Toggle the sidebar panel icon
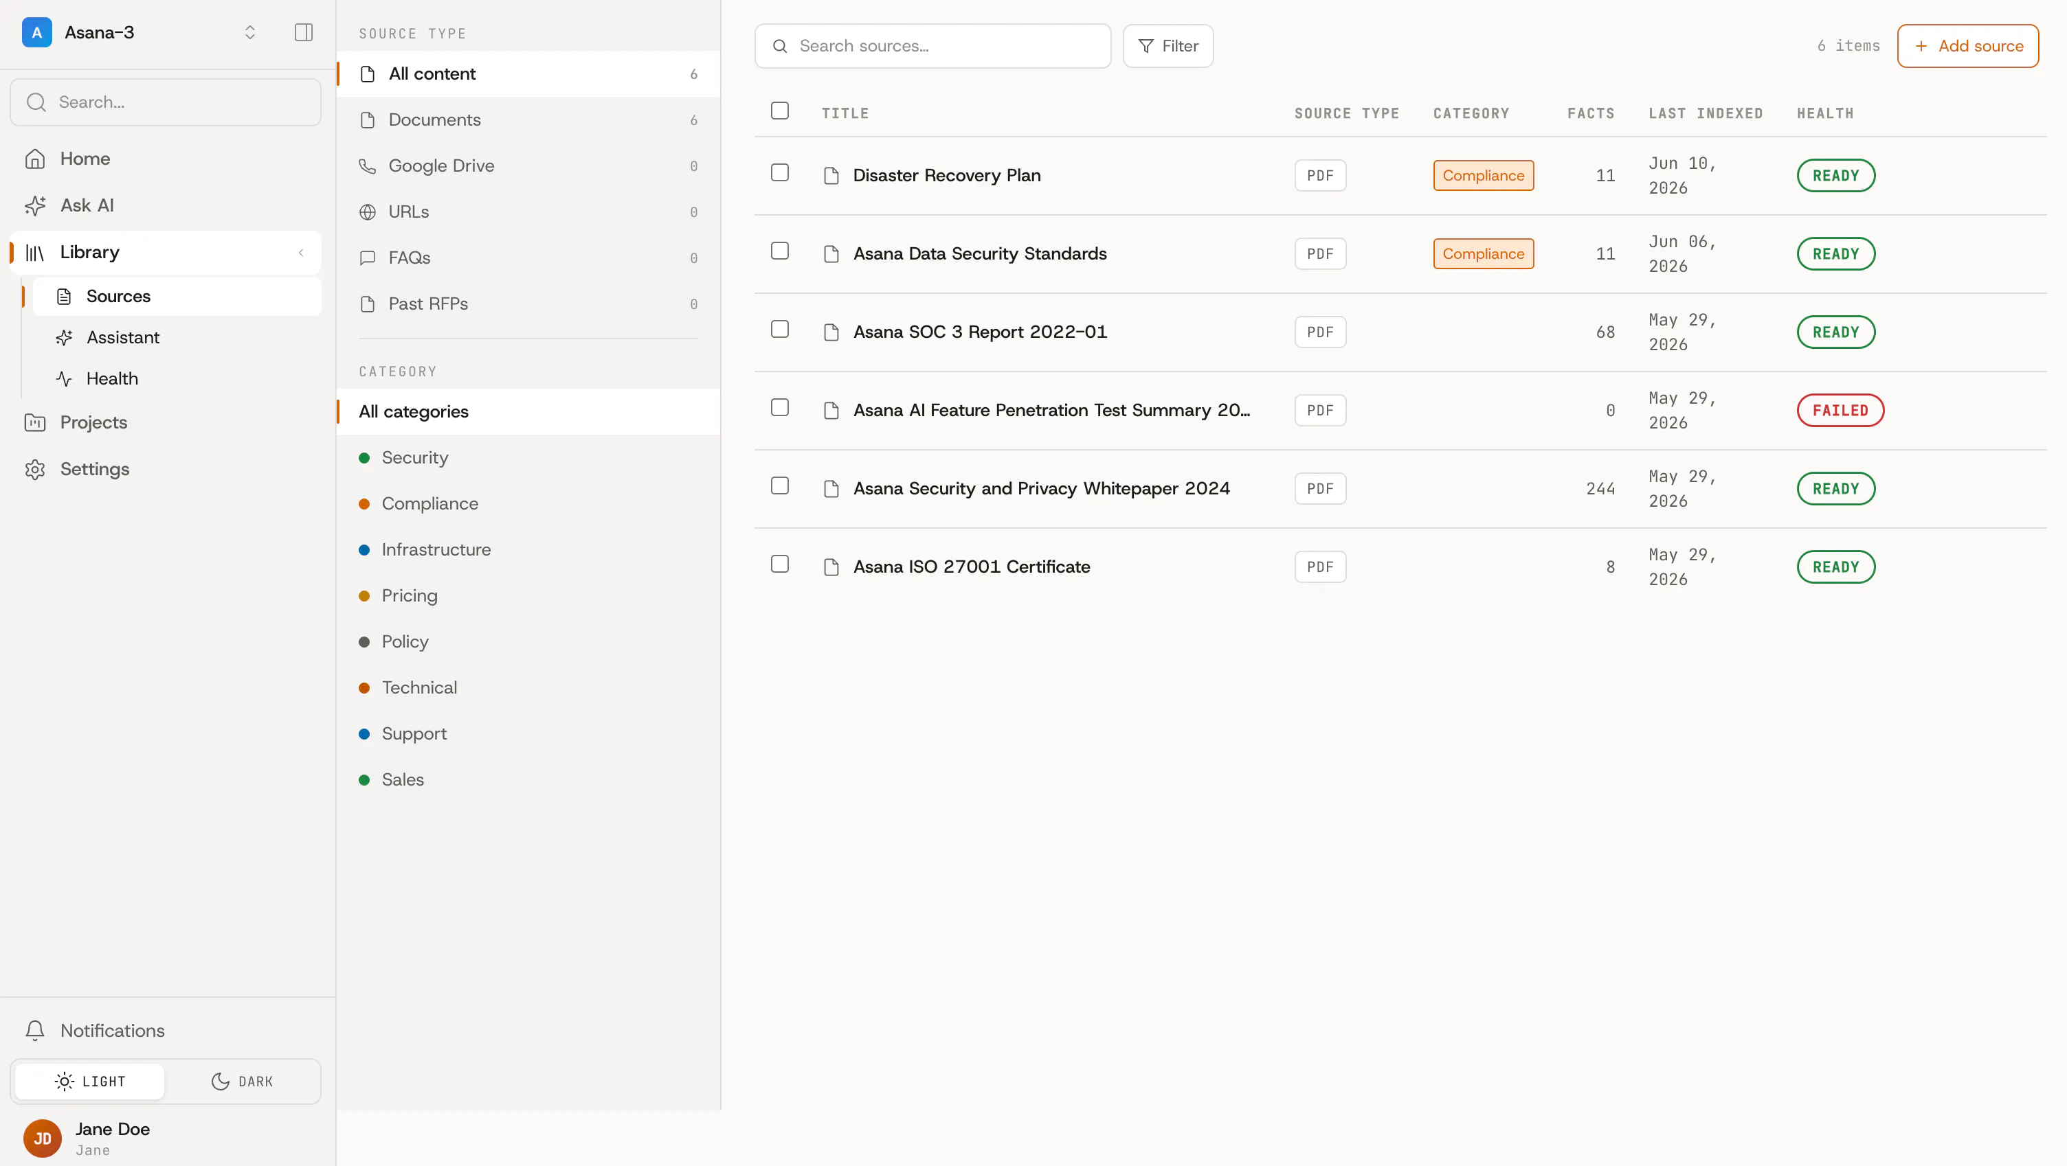This screenshot has height=1166, width=2067. pyautogui.click(x=303, y=32)
